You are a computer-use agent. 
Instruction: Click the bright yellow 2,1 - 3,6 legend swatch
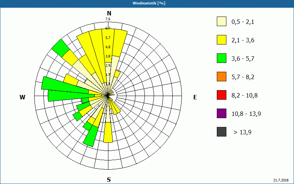click(x=222, y=40)
